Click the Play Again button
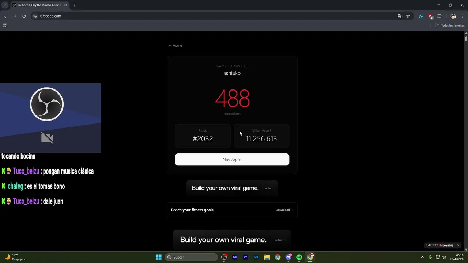This screenshot has height=263, width=468. pos(232,160)
